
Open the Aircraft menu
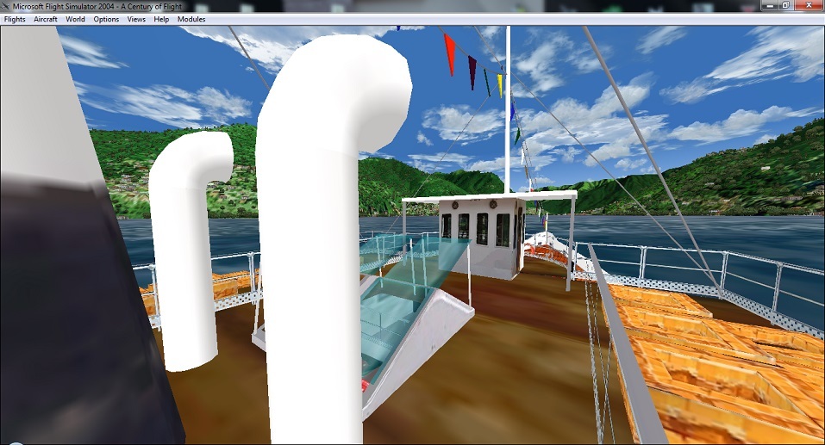(x=45, y=19)
